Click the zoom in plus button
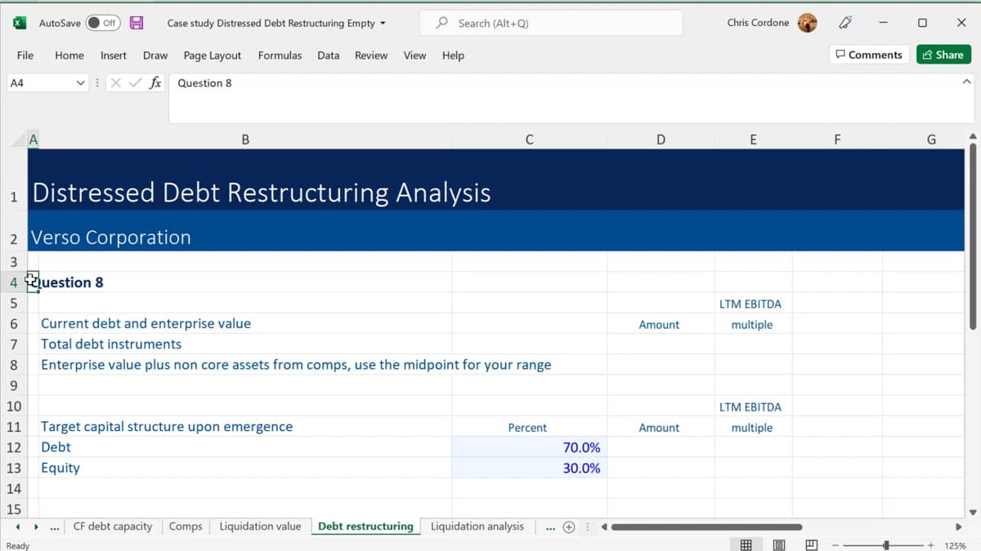Image resolution: width=981 pixels, height=551 pixels. [930, 544]
